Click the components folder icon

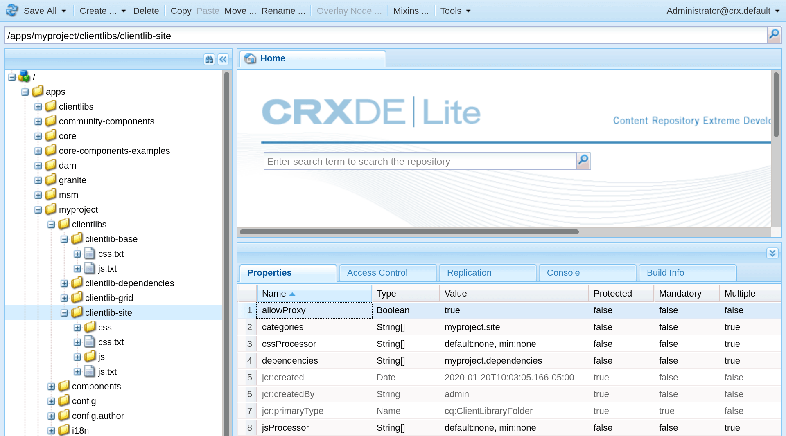coord(64,386)
